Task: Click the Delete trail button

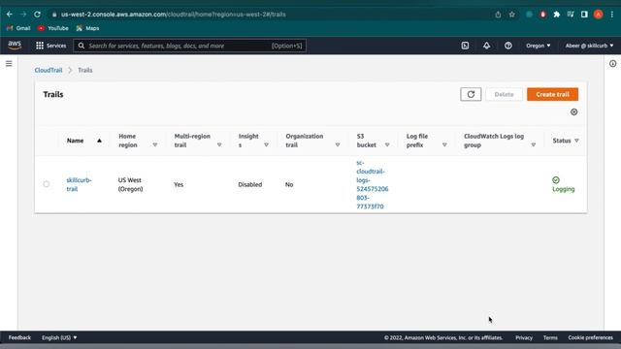Action: [x=504, y=94]
